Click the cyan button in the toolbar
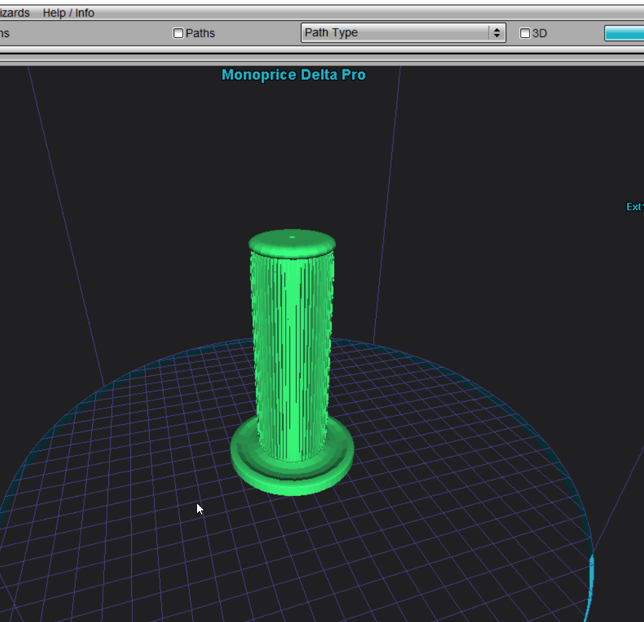This screenshot has width=644, height=622. point(624,33)
